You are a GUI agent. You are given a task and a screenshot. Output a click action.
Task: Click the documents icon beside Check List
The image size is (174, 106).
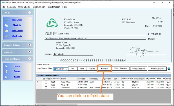(6, 25)
